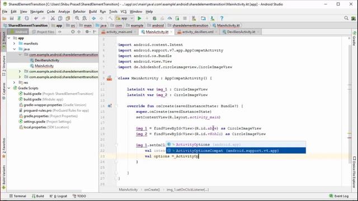Open the Logcat tool window

58,196
